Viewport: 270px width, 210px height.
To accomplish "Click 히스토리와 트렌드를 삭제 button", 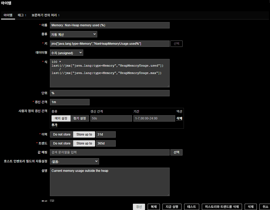I will point(222,207).
